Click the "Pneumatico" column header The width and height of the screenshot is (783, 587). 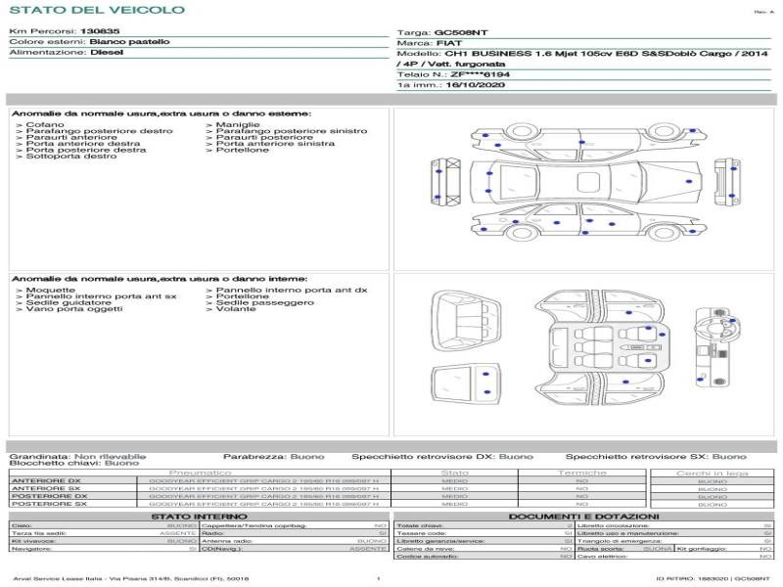(201, 473)
